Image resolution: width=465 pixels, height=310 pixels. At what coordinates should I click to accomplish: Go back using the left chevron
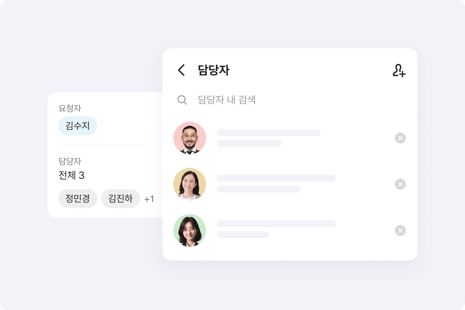point(181,70)
